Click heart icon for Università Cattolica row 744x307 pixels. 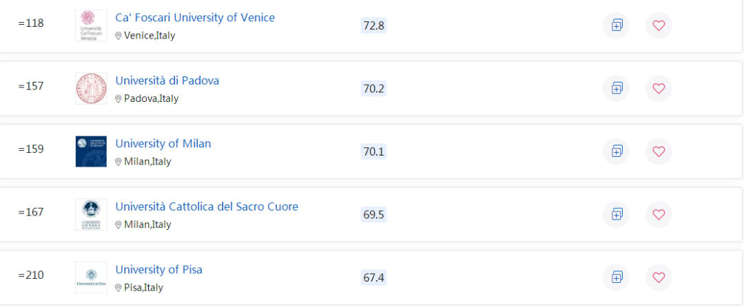coord(659,214)
